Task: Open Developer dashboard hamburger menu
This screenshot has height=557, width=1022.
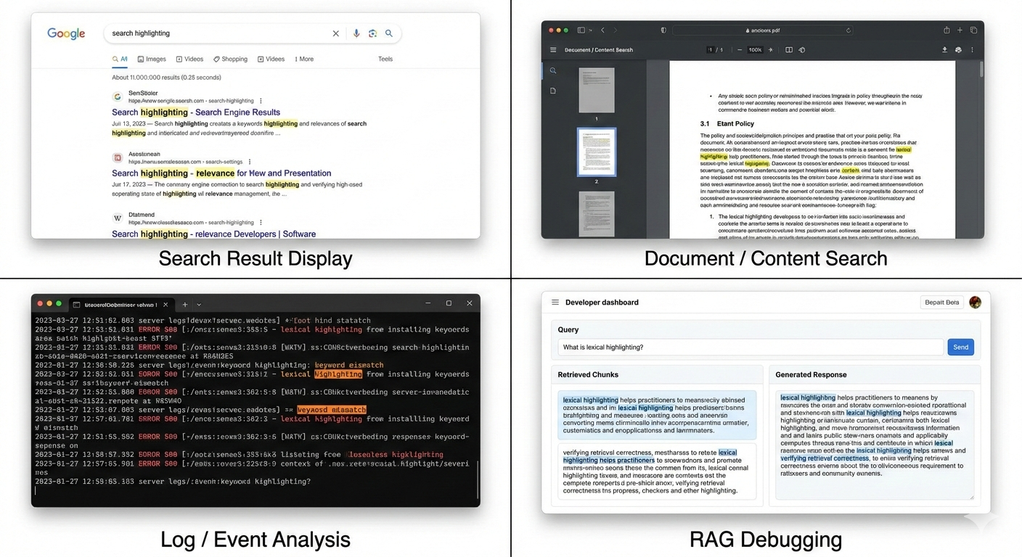Action: (x=555, y=302)
